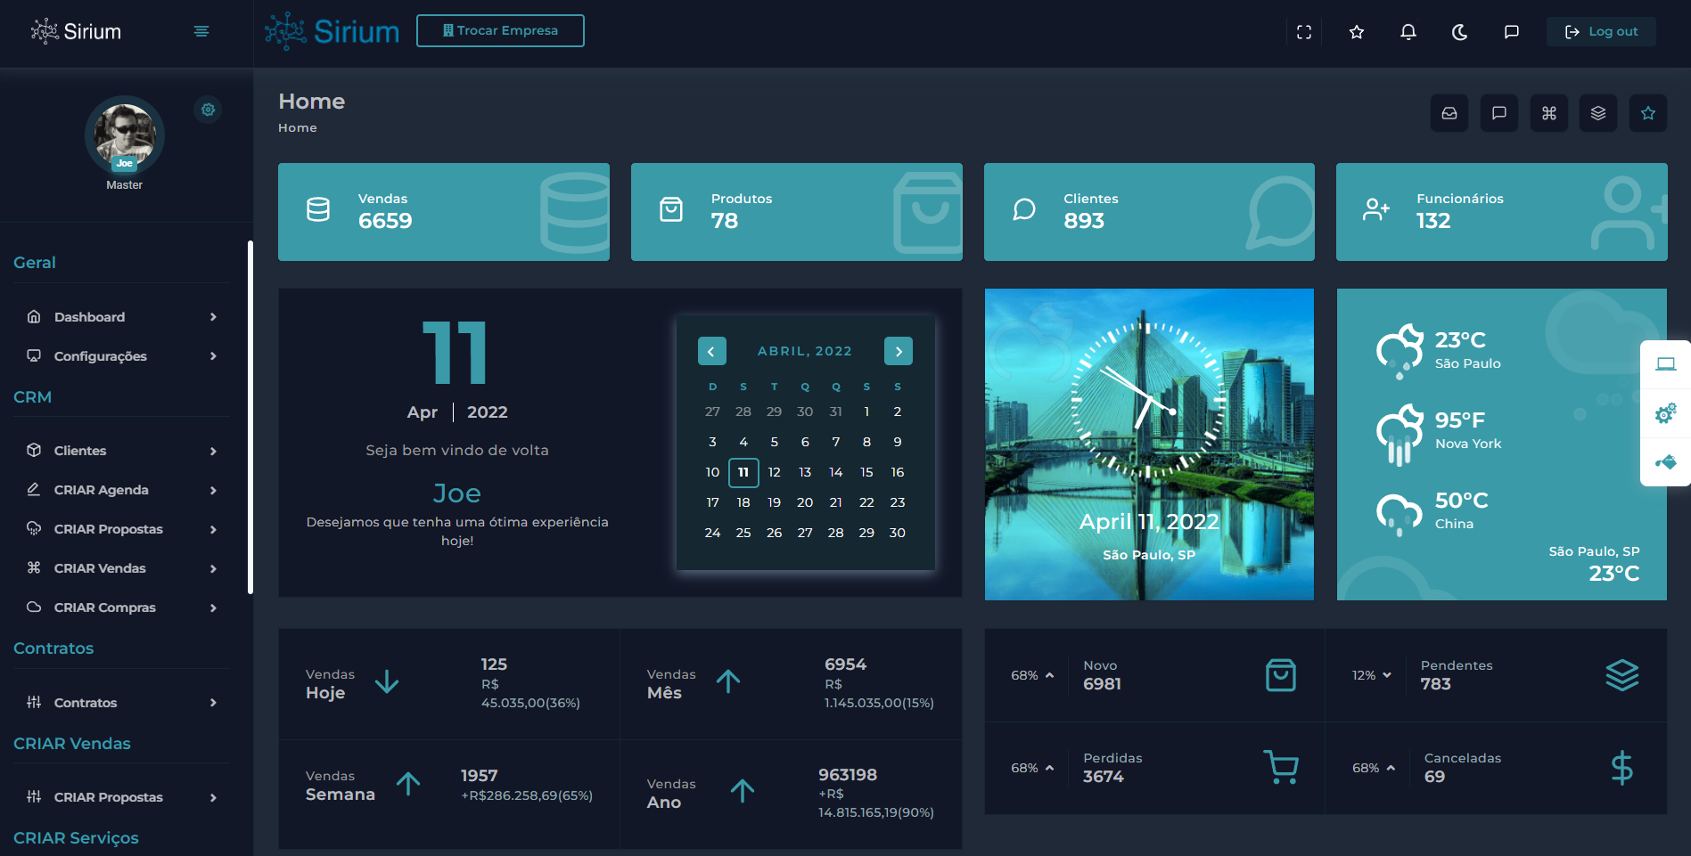
Task: Open the laptop icon on right edge panel
Action: tap(1665, 364)
